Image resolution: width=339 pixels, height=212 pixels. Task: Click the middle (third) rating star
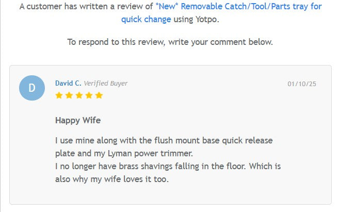(x=79, y=95)
